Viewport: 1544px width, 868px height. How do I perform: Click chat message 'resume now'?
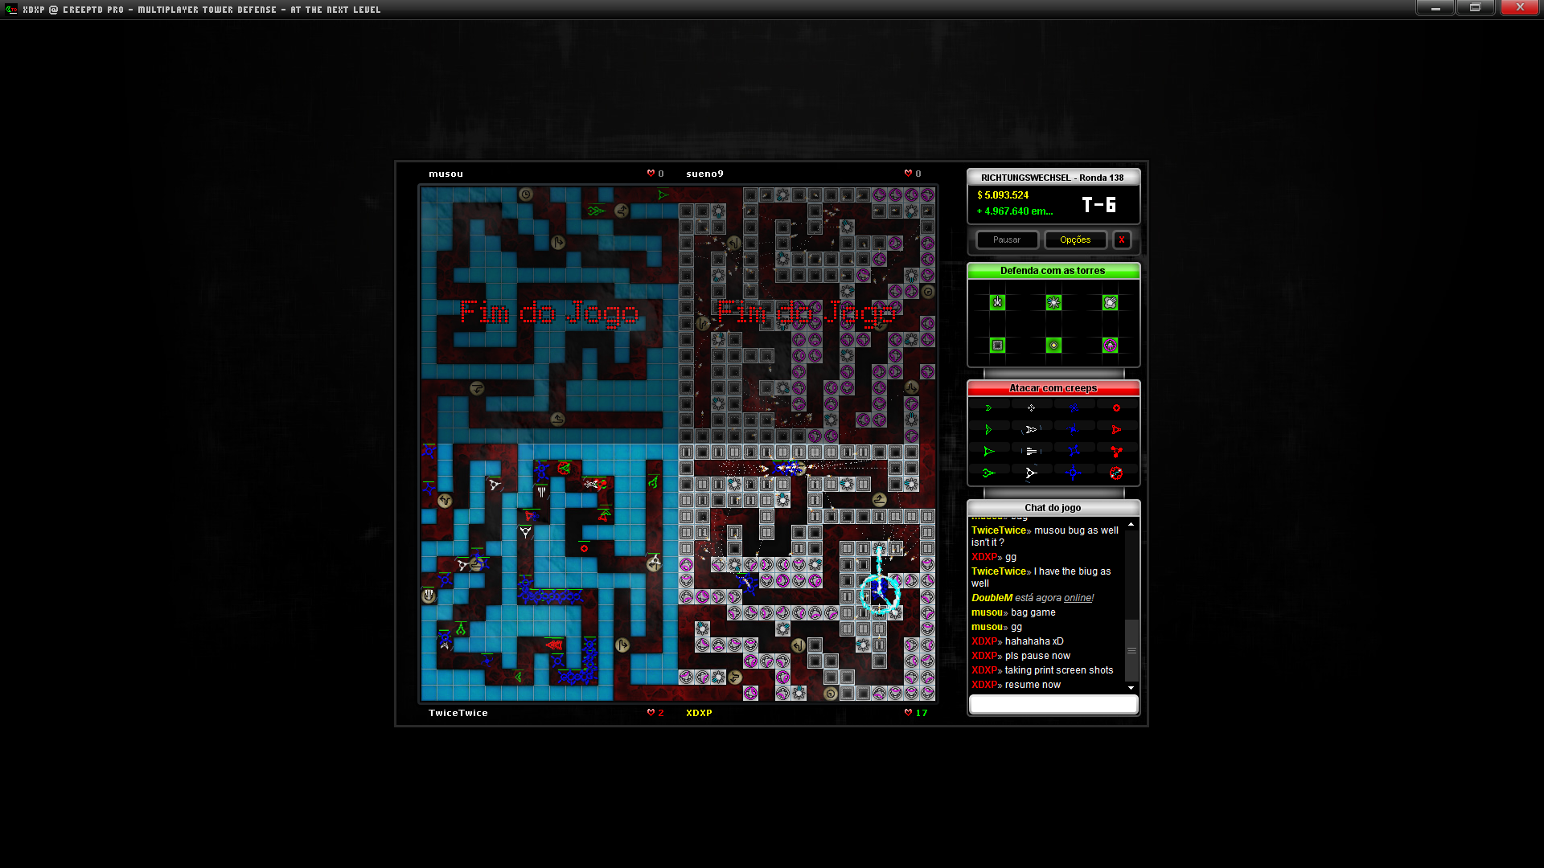[x=1033, y=685]
